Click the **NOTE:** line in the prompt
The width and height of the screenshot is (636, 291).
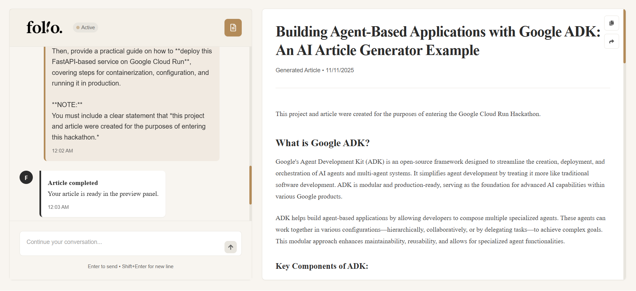click(x=67, y=105)
